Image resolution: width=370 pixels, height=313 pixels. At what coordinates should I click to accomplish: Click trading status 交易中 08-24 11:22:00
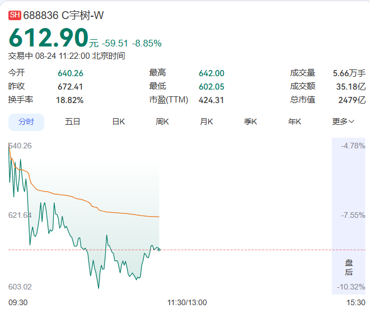click(49, 56)
